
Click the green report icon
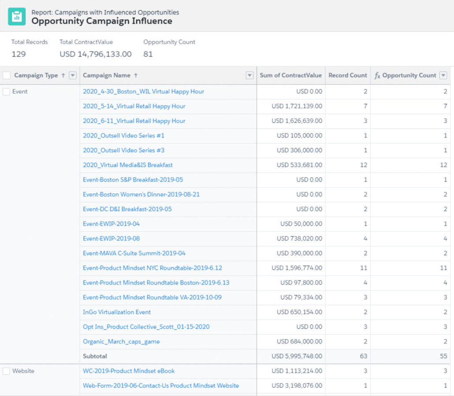click(x=17, y=16)
